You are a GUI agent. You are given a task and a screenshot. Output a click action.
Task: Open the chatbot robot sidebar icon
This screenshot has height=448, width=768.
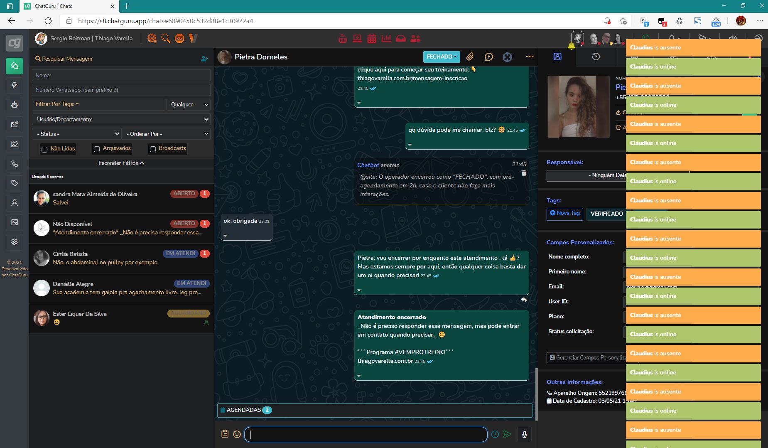tap(15, 105)
